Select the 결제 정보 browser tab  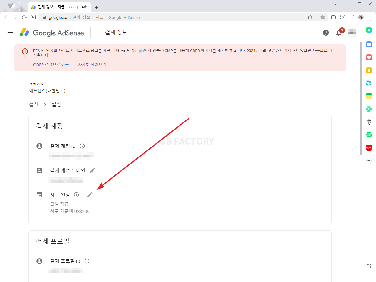(x=60, y=7)
